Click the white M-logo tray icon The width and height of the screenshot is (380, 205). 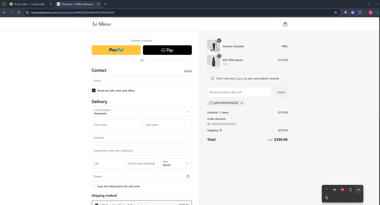click(x=335, y=190)
